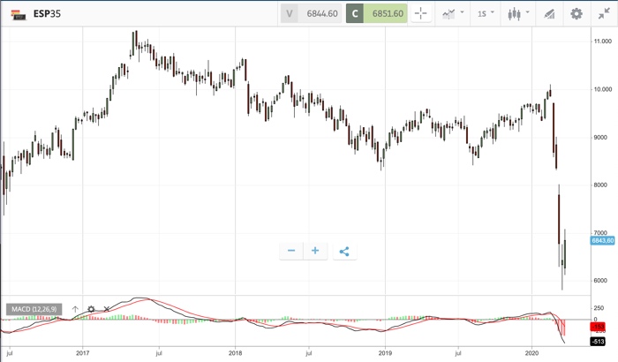Zoom in with the plus button
Screen dimensions: 618x362
315,251
